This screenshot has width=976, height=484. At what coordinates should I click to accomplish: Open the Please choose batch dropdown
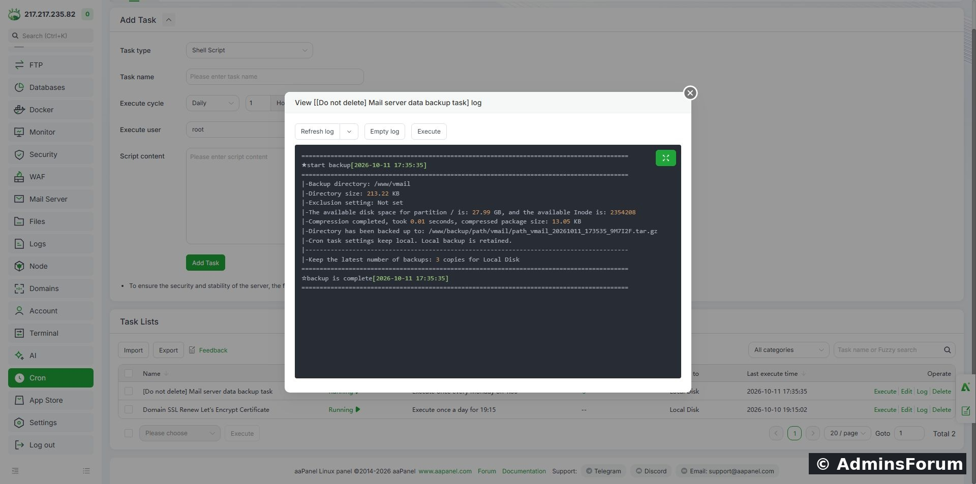[179, 433]
